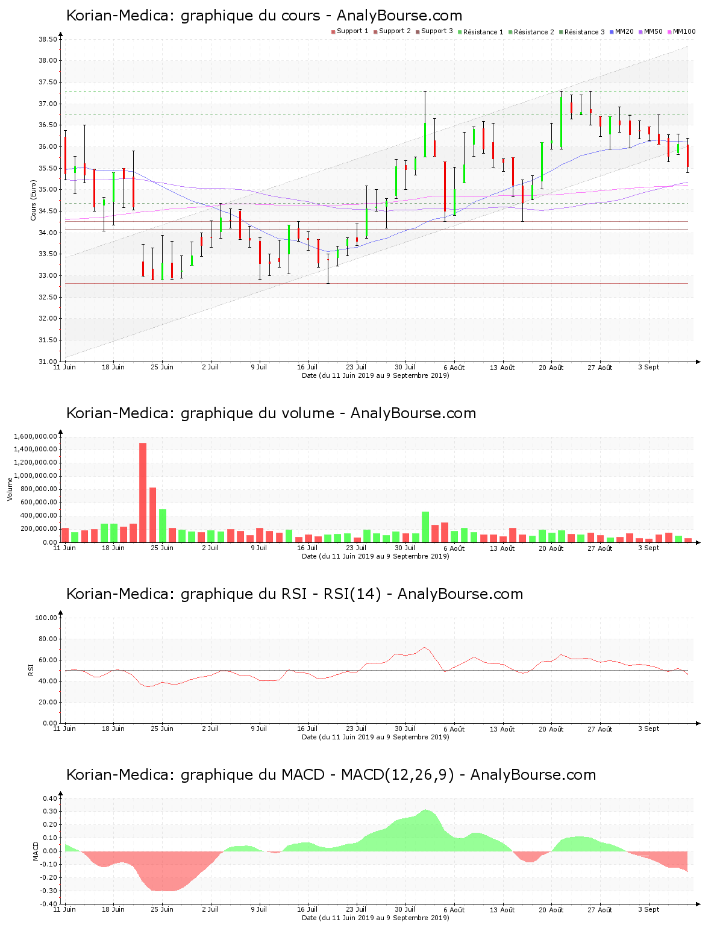Click the tallest red volume bar
723x934 pixels.
[x=143, y=492]
